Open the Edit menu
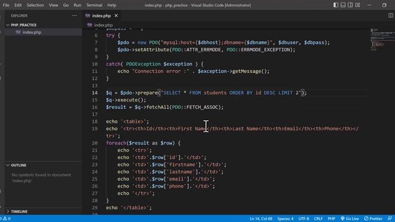The width and height of the screenshot is (395, 222). tap(18, 5)
